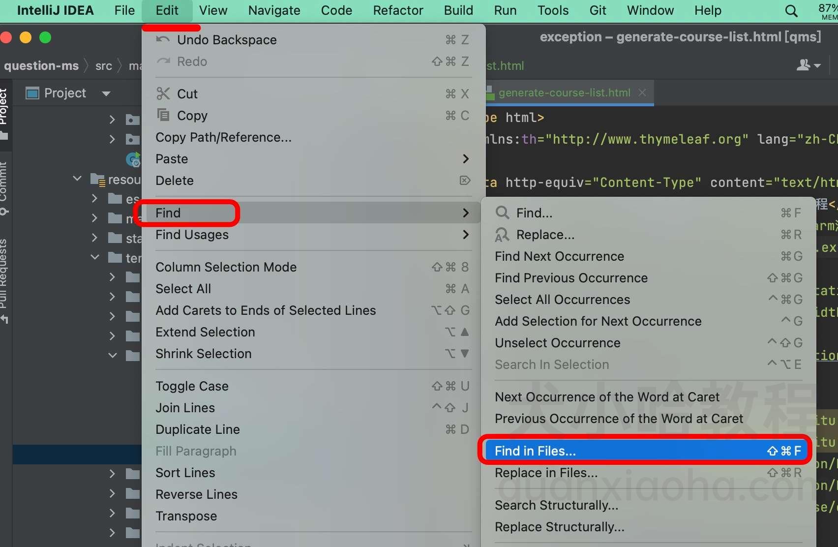
Task: Open the Help menu
Action: click(x=708, y=10)
